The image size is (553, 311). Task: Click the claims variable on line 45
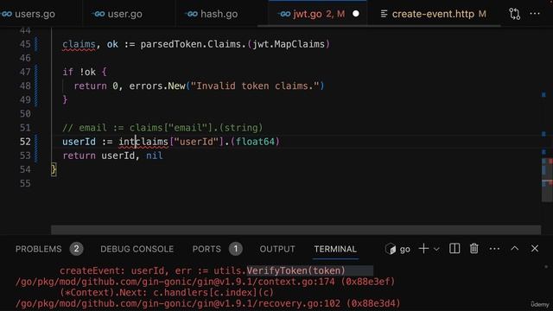[x=79, y=44]
